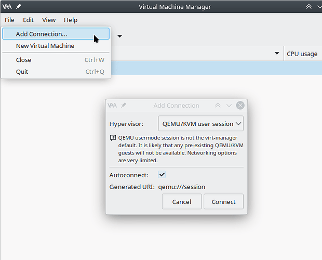Click the Virtual Machine Manager app icon in the title bar
The height and width of the screenshot is (260, 322).
[7, 7]
